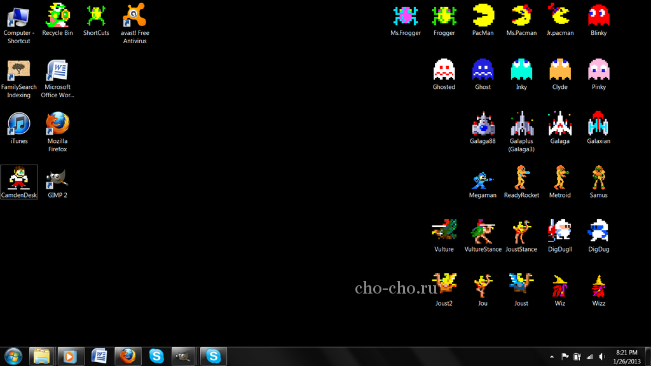Select the CamdenDesk desktop icon
The image size is (651, 366).
tap(19, 179)
